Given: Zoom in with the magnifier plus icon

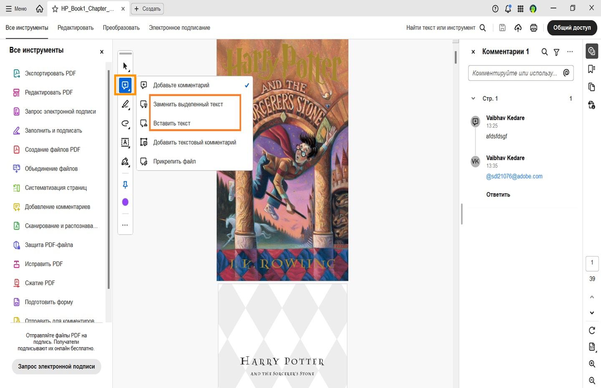Looking at the screenshot, I should 592,364.
